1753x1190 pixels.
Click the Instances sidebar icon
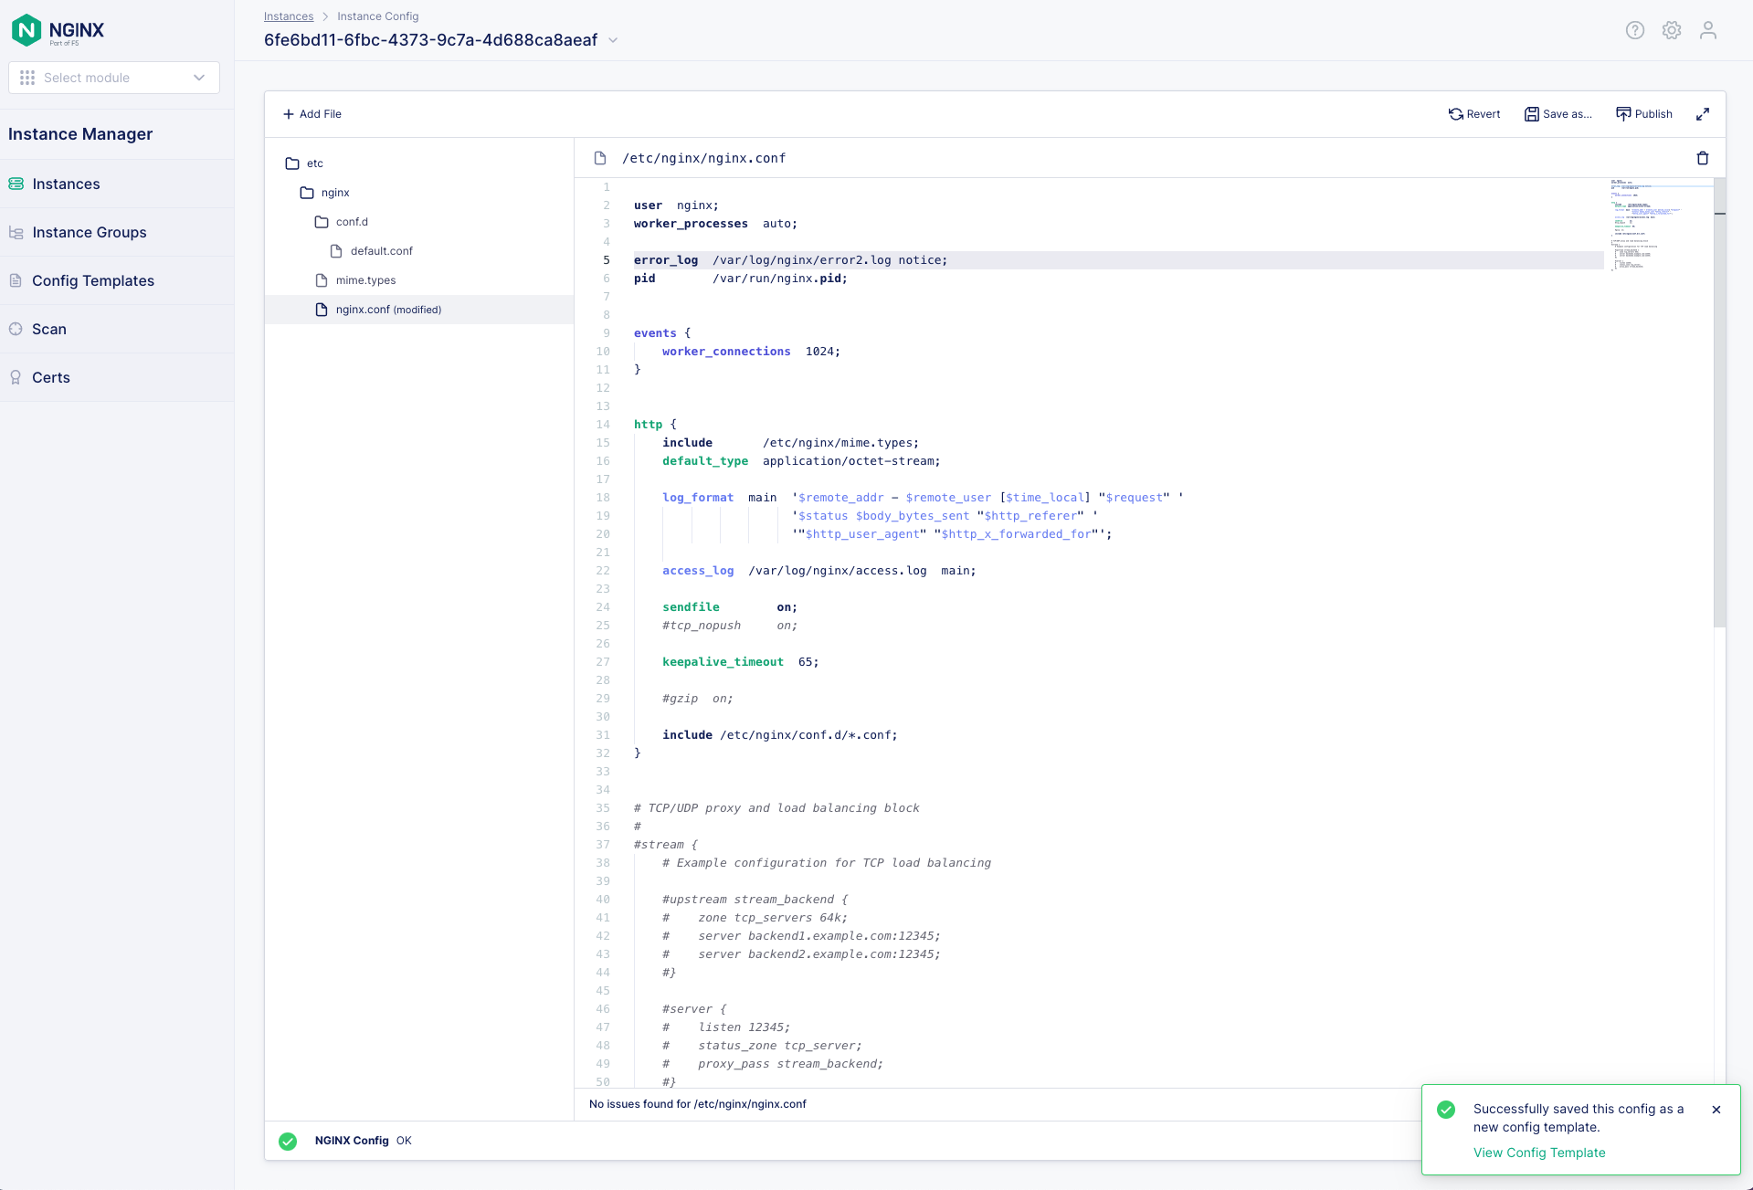tap(16, 184)
